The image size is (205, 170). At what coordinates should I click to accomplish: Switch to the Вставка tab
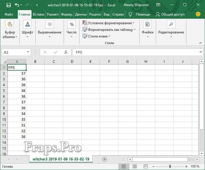39,14
